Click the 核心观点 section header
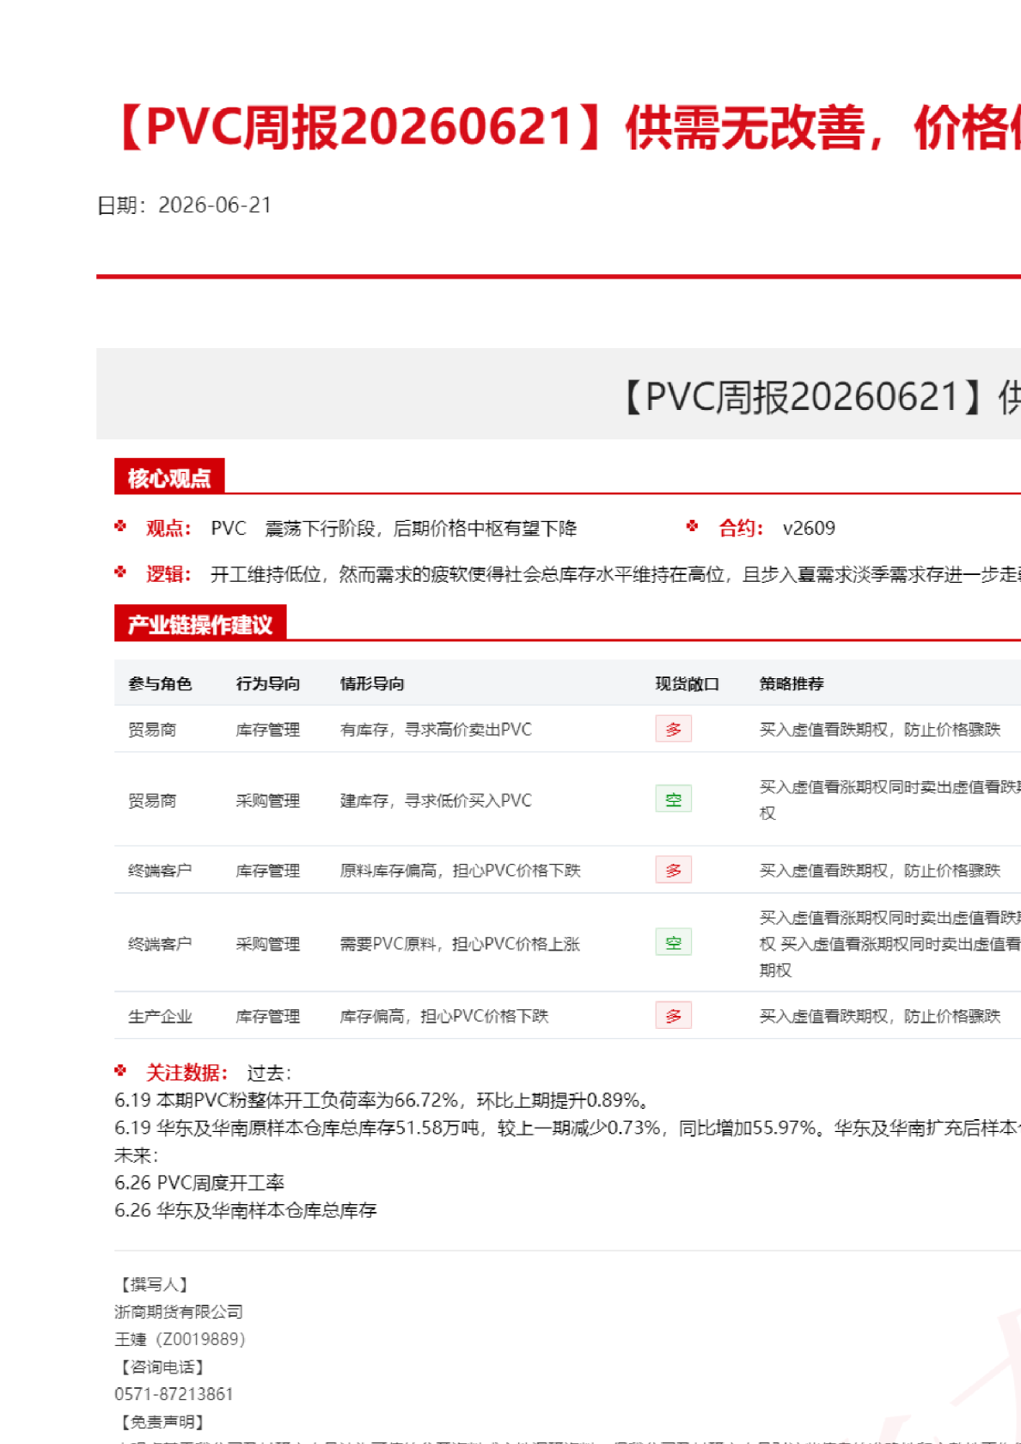Viewport: 1021px width, 1444px height. [x=169, y=477]
